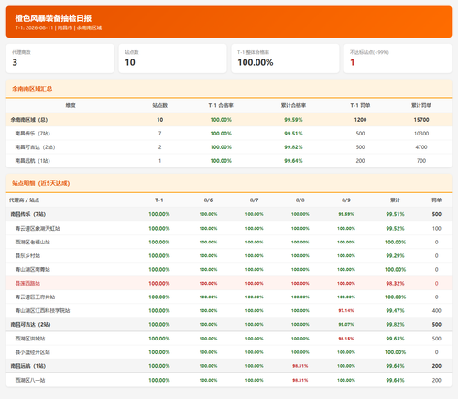Click the station row 青云谱区王府井站
The height and width of the screenshot is (399, 458).
pos(229,297)
